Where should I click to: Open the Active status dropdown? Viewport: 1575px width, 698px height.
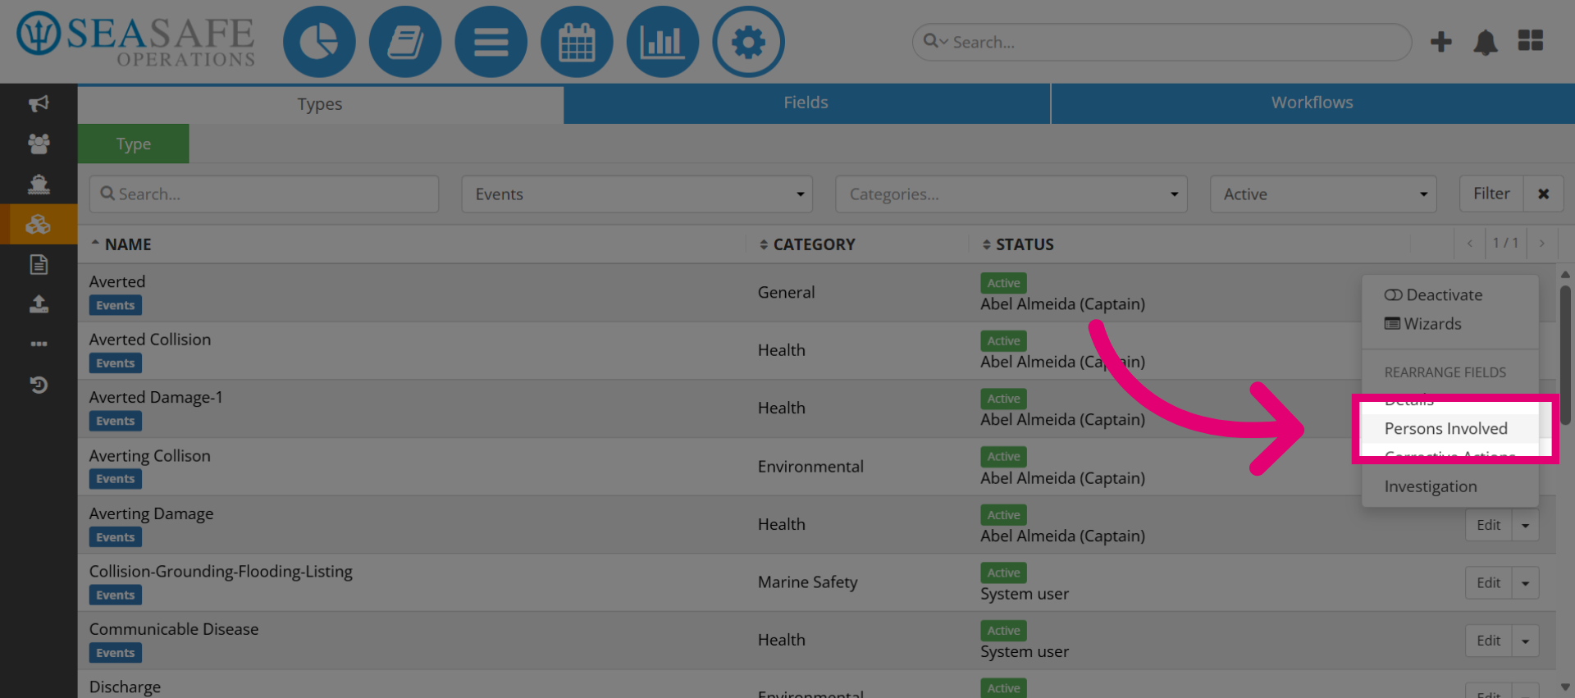1323,194
